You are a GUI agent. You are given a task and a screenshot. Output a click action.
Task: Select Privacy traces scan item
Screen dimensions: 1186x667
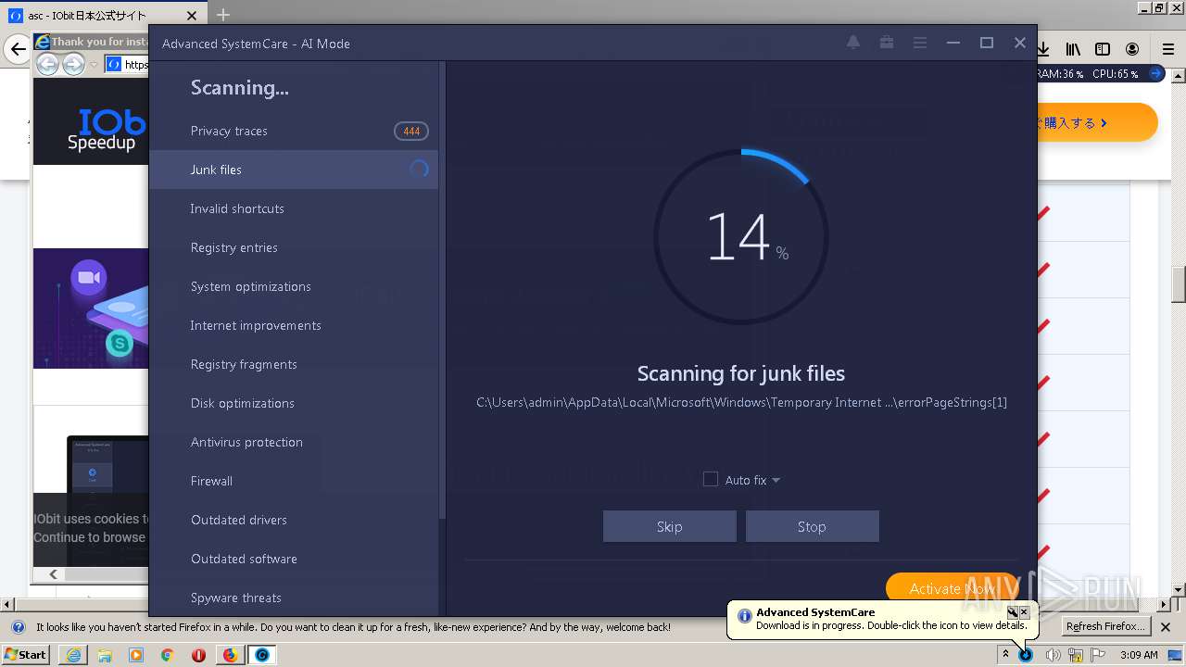[294, 131]
